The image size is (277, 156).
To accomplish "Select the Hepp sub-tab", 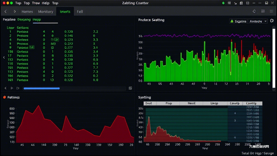I will coord(37,19).
